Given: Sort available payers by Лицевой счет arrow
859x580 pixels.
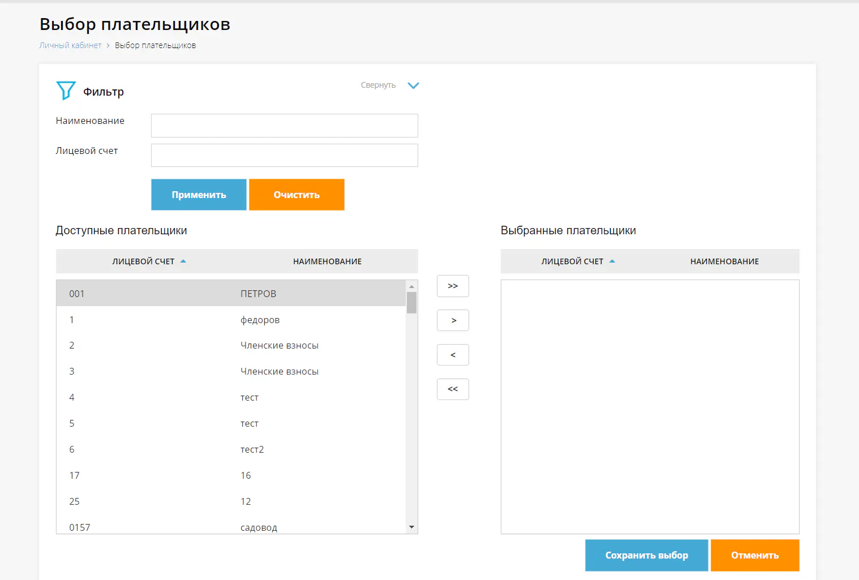Looking at the screenshot, I should (x=183, y=261).
